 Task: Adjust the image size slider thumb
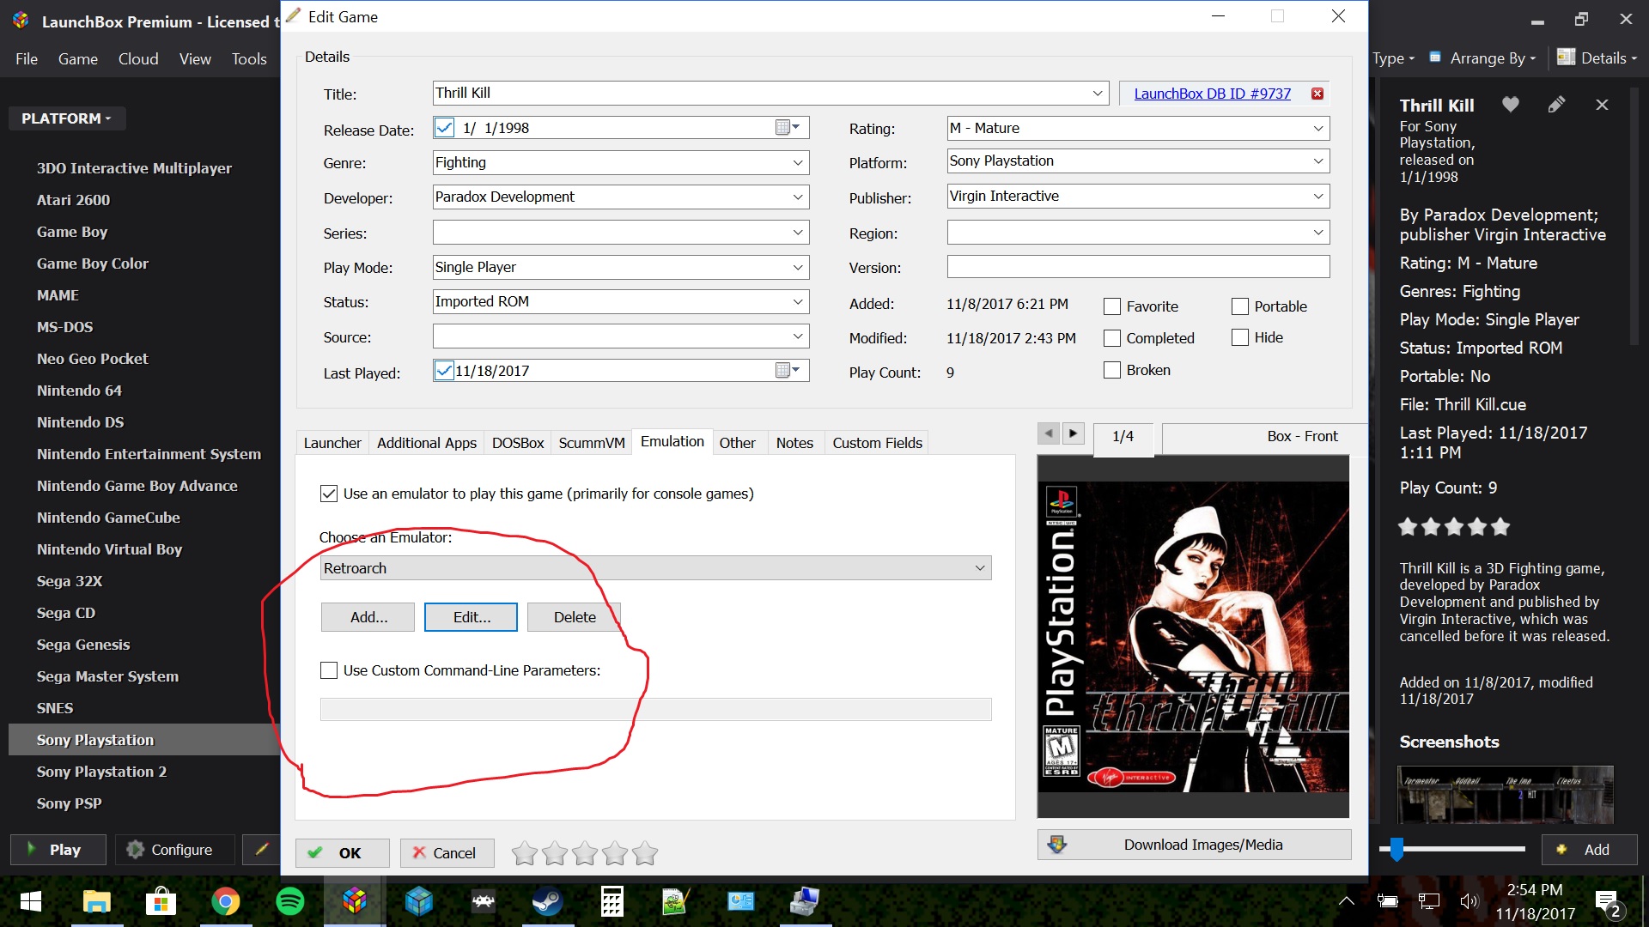[x=1396, y=849]
